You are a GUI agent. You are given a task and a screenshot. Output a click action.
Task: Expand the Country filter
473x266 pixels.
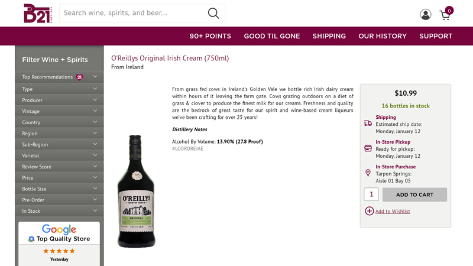[x=59, y=122]
